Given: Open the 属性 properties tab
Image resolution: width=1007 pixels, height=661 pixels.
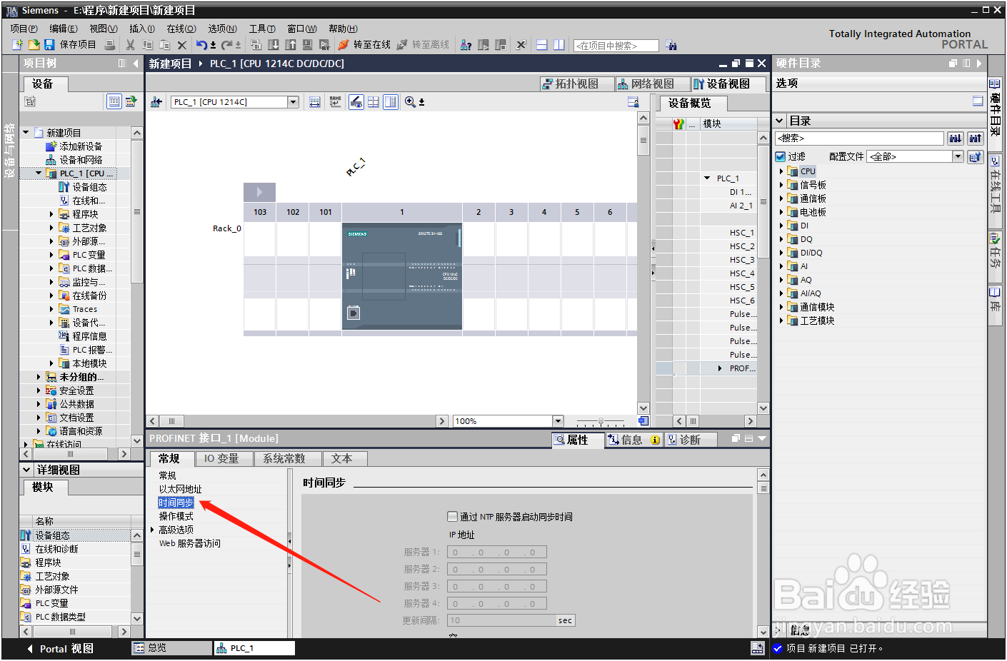Looking at the screenshot, I should click(x=578, y=440).
